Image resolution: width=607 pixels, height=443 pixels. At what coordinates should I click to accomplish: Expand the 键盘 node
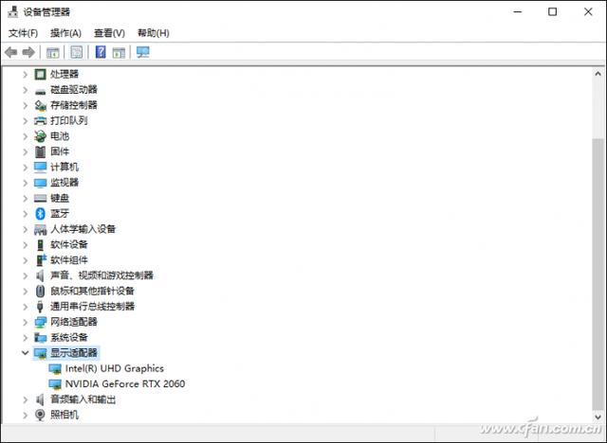pos(26,198)
